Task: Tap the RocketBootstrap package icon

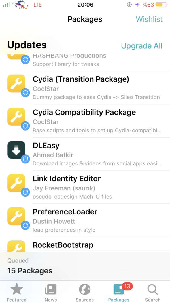Action: click(x=16, y=246)
